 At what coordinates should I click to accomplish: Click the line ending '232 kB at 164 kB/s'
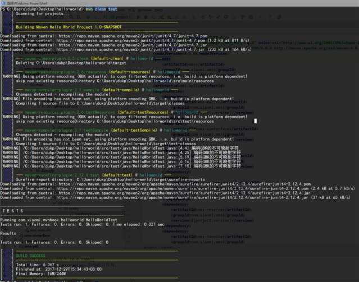(126, 49)
